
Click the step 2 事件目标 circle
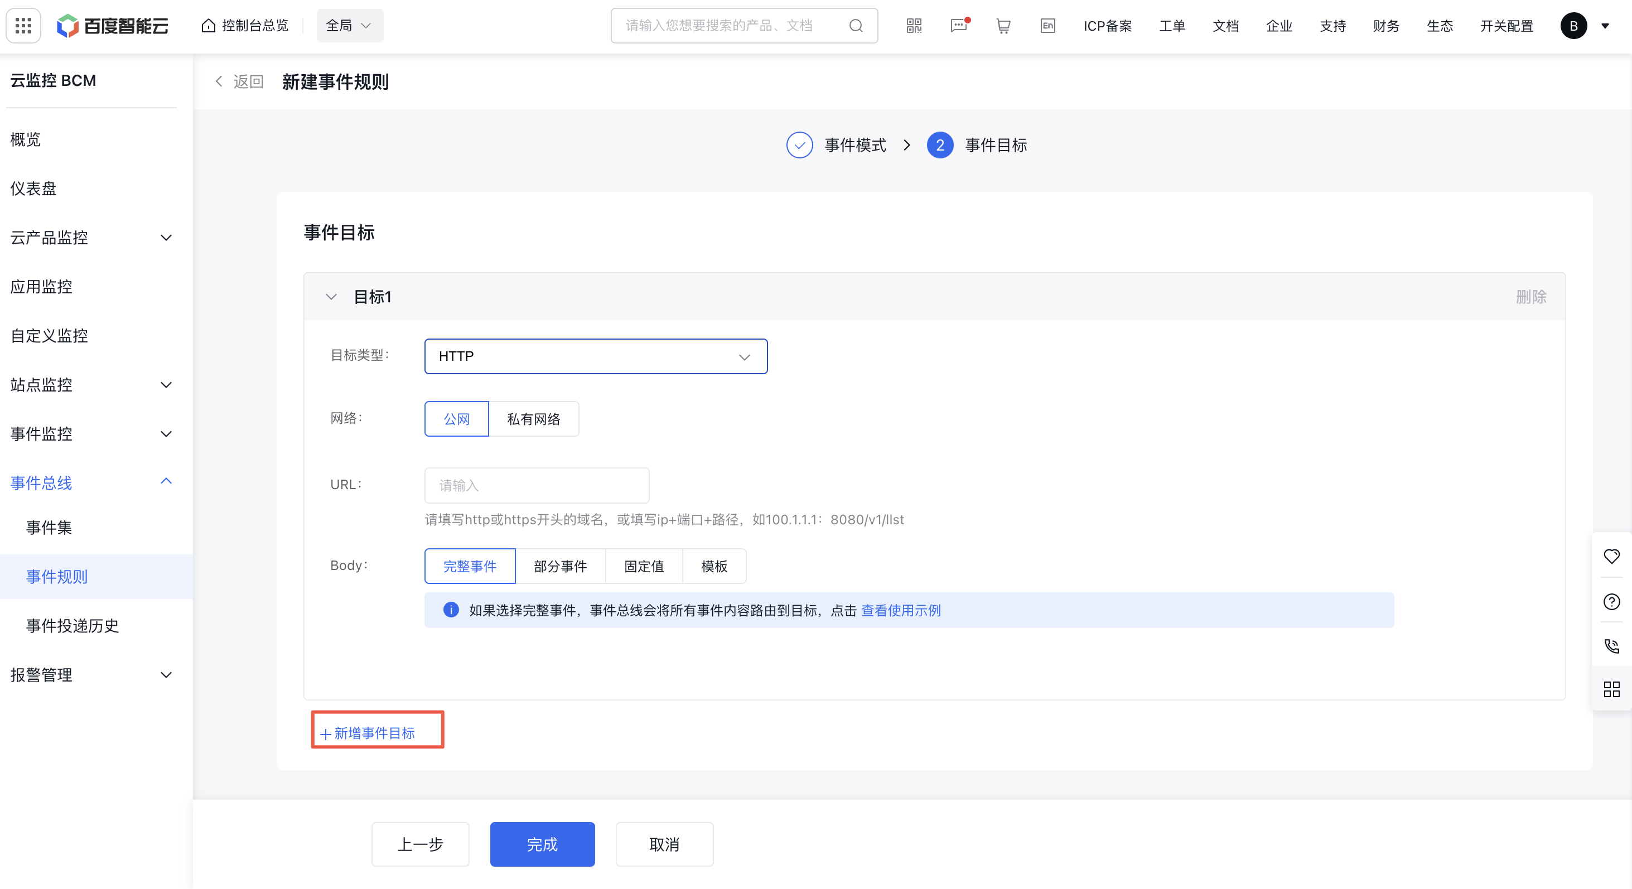click(x=940, y=145)
